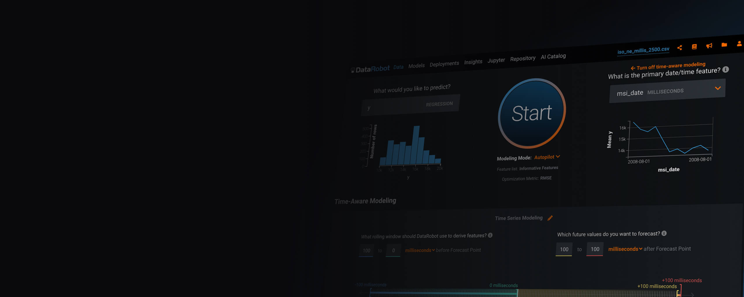
Task: Open the Repository tab
Action: (x=523, y=58)
